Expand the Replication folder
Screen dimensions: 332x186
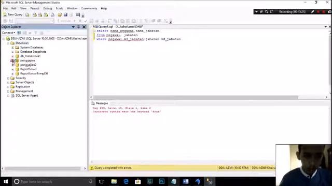8,87
